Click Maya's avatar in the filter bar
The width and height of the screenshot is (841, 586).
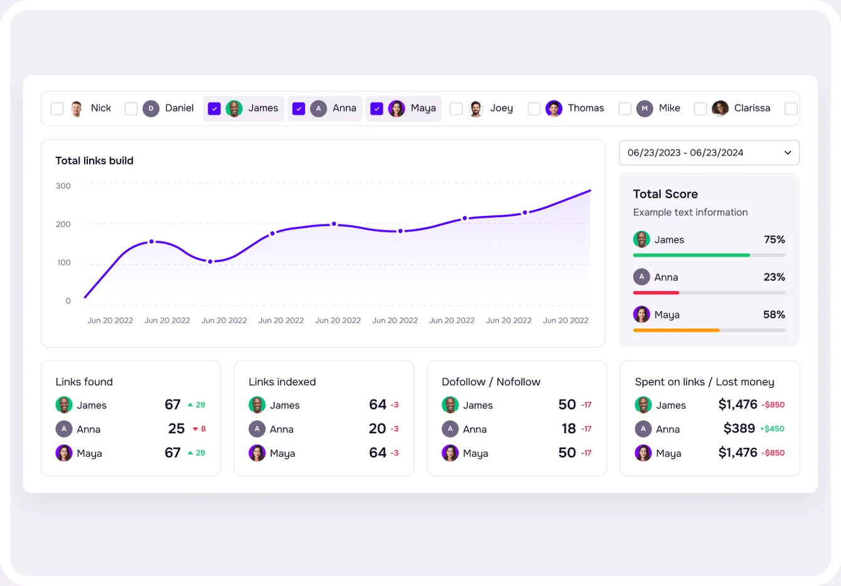click(397, 109)
